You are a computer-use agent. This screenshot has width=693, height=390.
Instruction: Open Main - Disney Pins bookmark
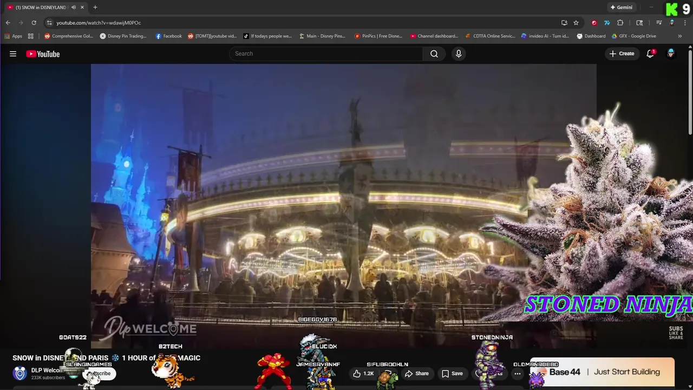click(322, 36)
